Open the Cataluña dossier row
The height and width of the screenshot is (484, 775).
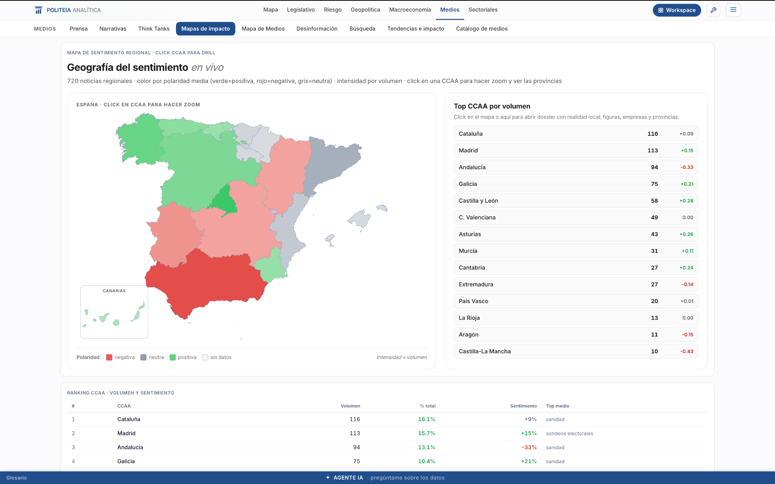(x=576, y=134)
